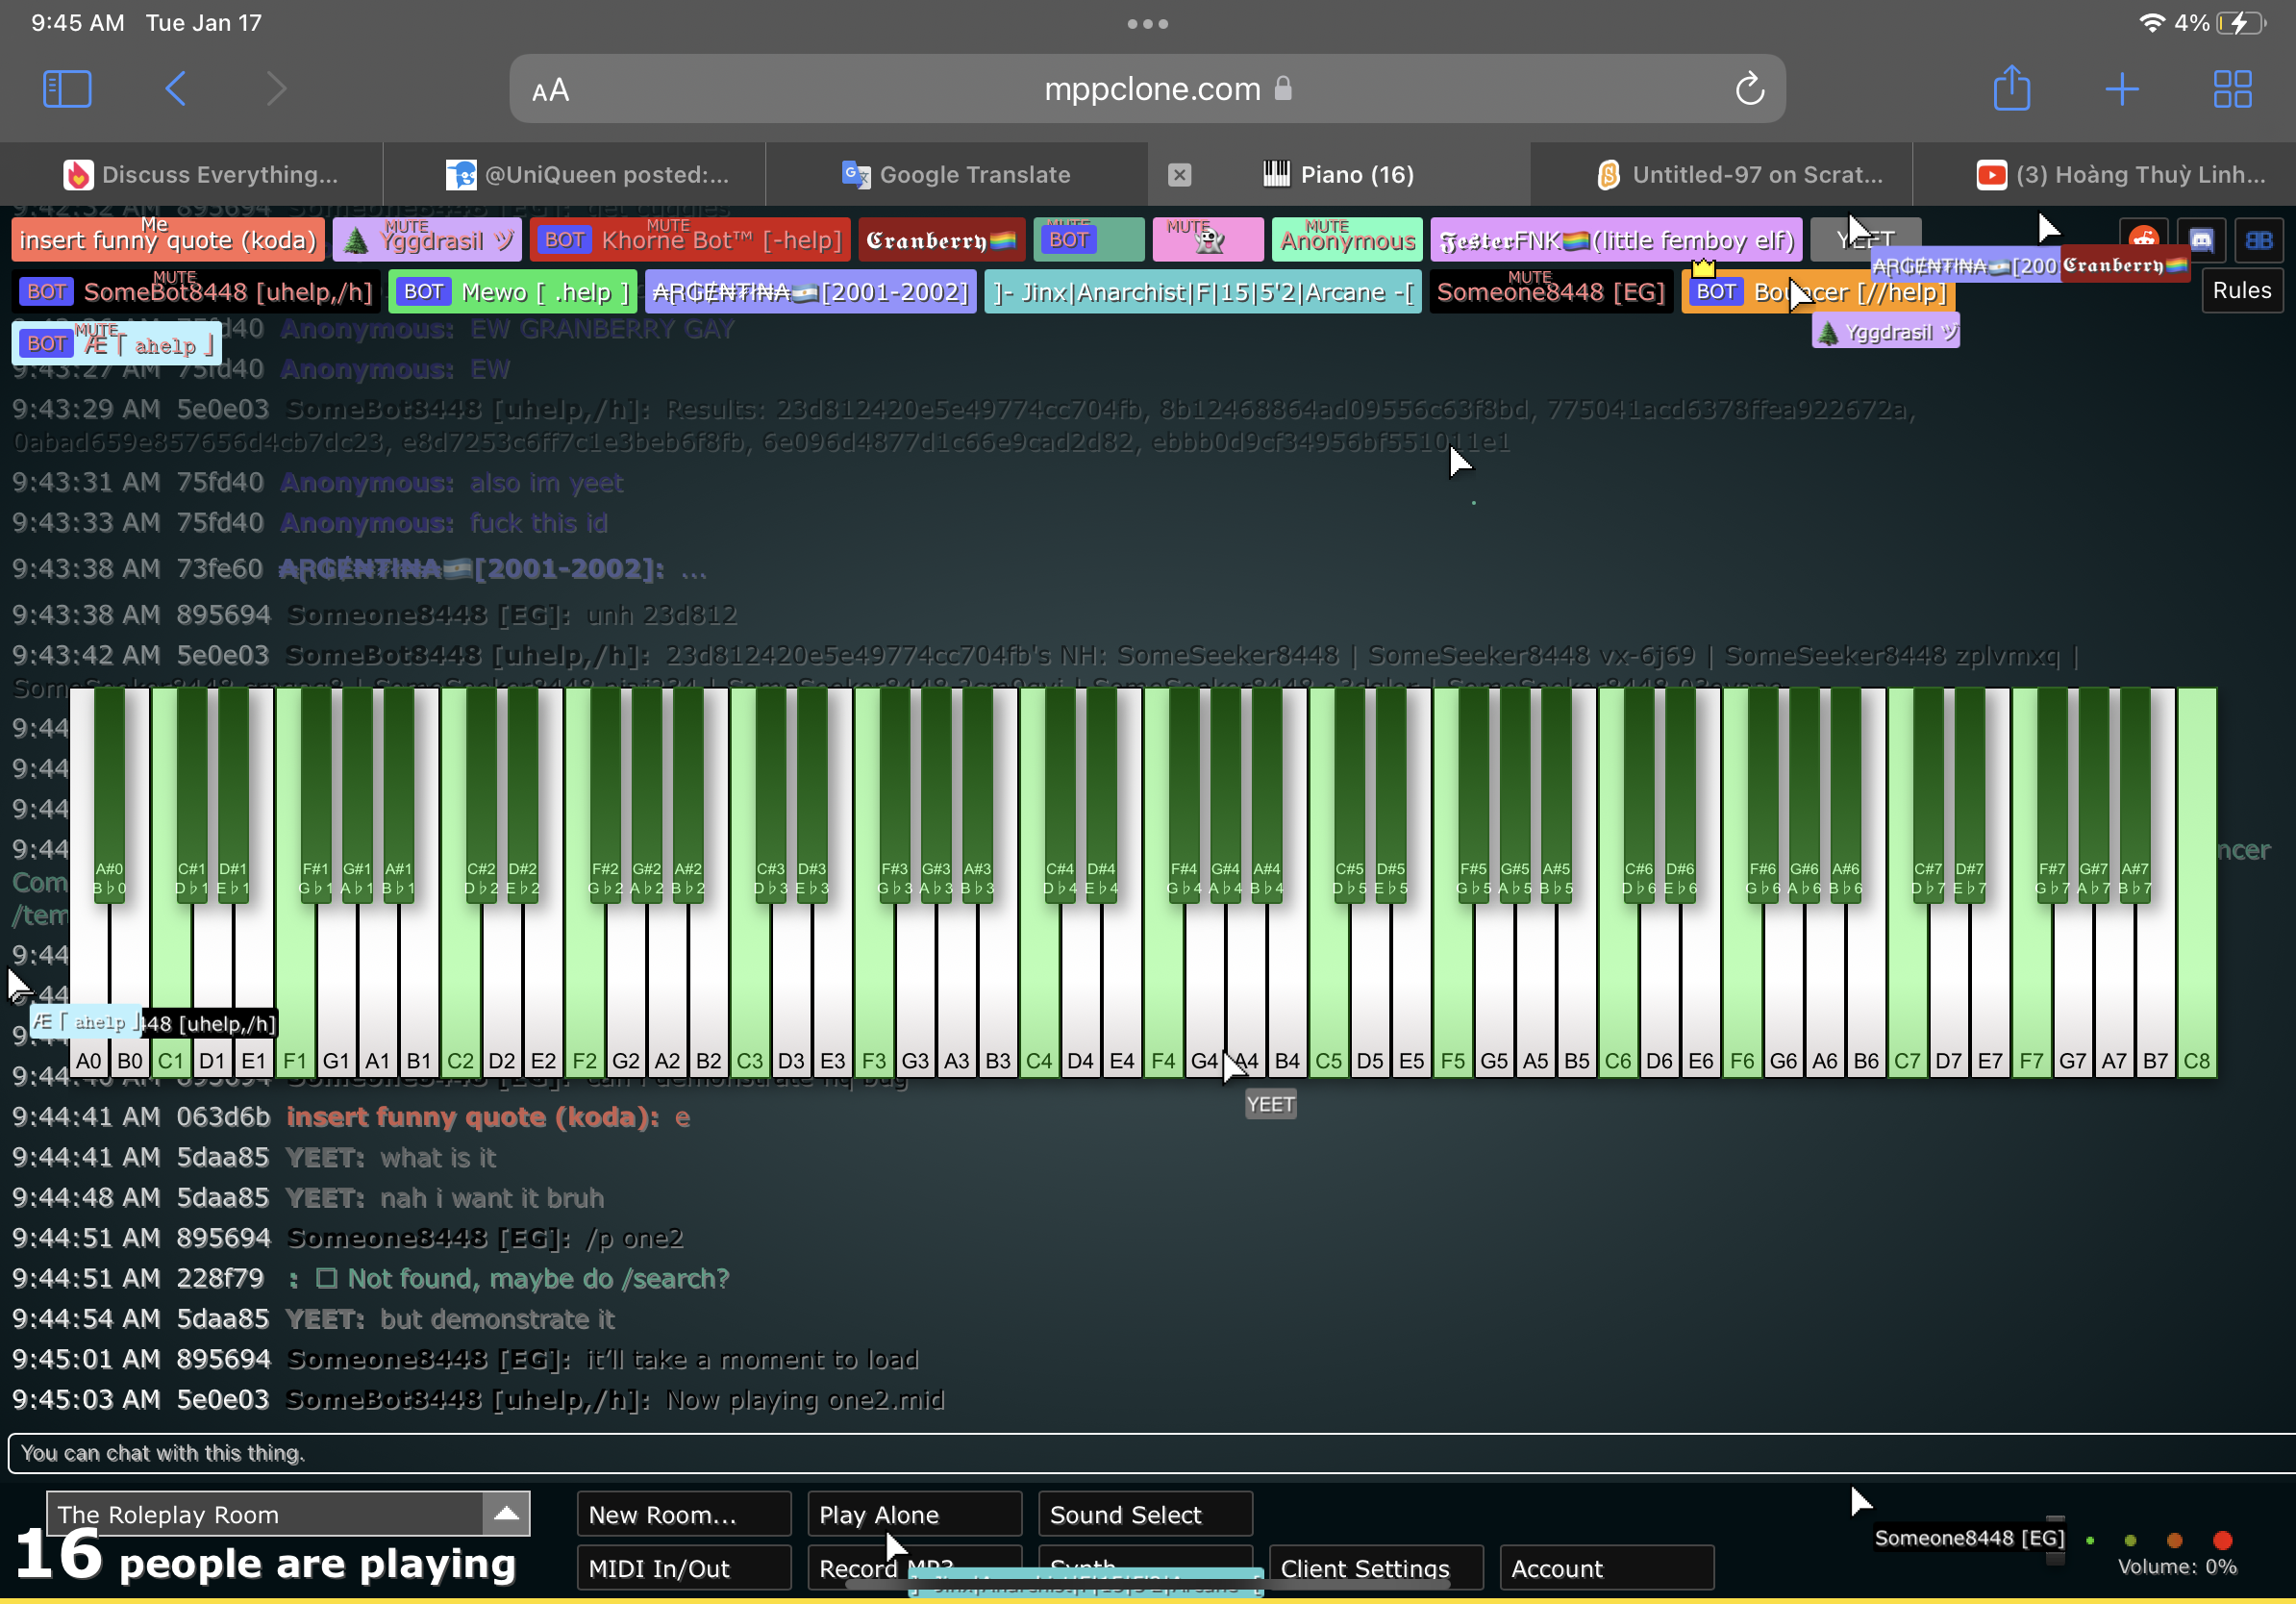This screenshot has height=1604, width=2296.
Task: Click the New Room... button
Action: point(684,1514)
